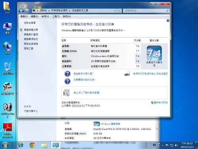
Task: Click the forward navigation arrow
Action: [27, 11]
